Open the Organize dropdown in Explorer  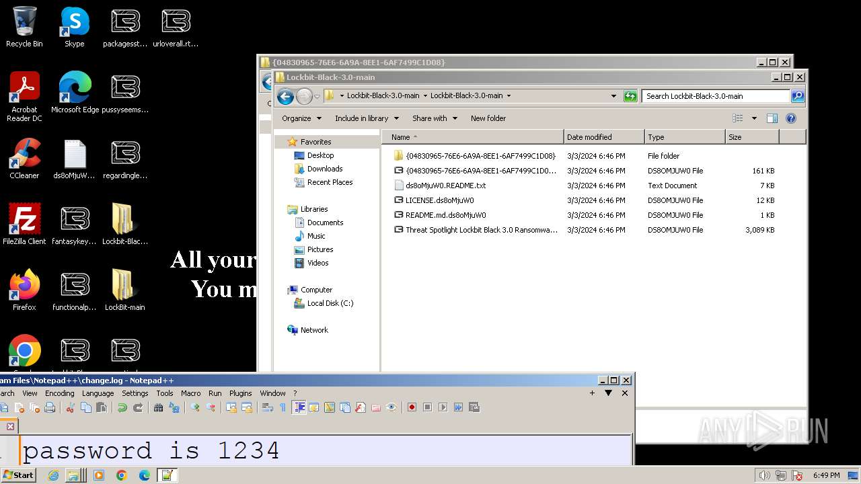pyautogui.click(x=301, y=118)
